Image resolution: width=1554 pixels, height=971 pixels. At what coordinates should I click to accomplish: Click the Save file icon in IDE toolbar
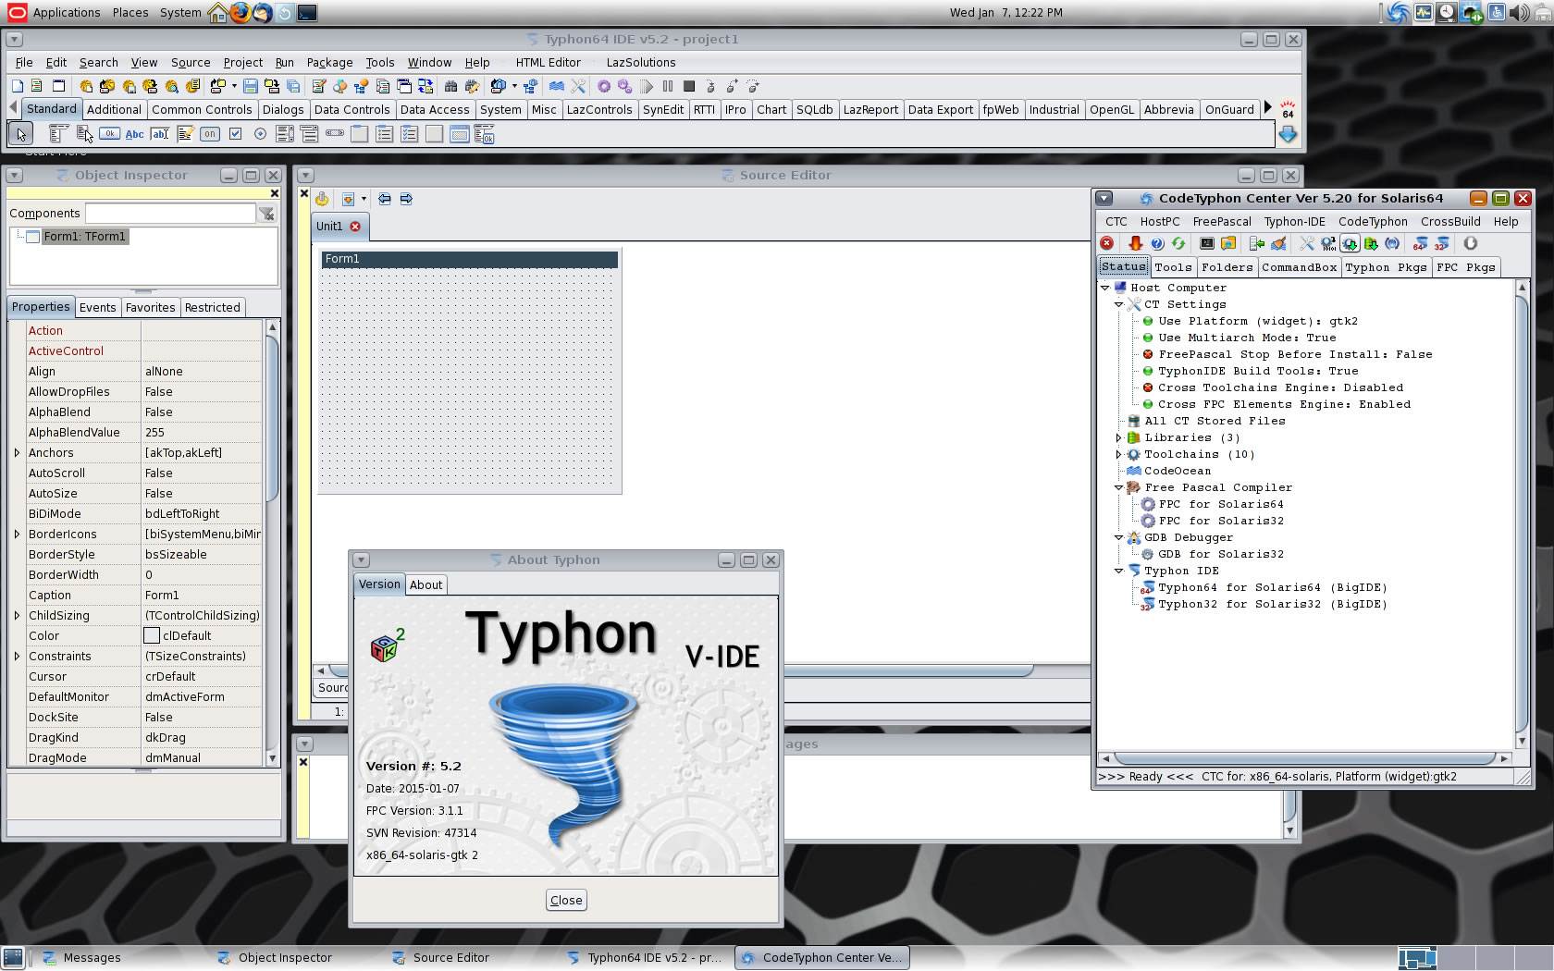pos(250,86)
